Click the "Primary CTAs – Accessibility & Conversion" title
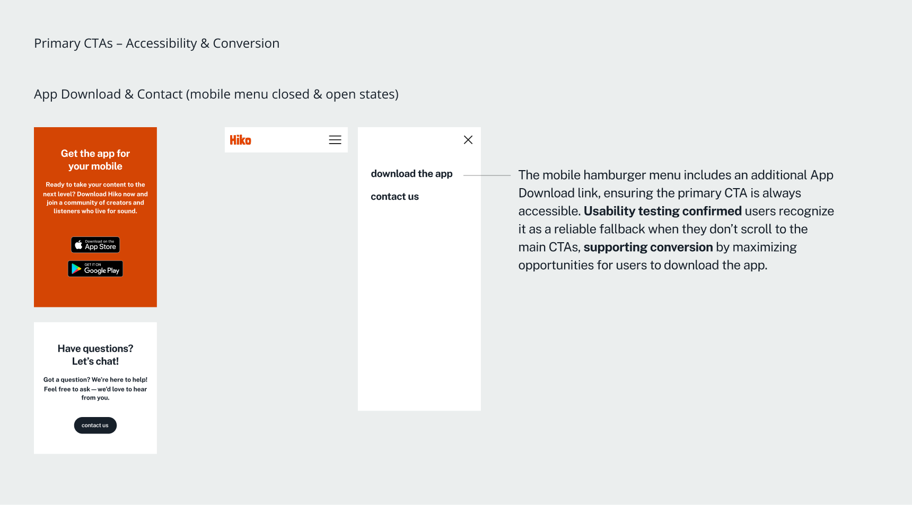Image resolution: width=912 pixels, height=505 pixels. pyautogui.click(x=156, y=43)
